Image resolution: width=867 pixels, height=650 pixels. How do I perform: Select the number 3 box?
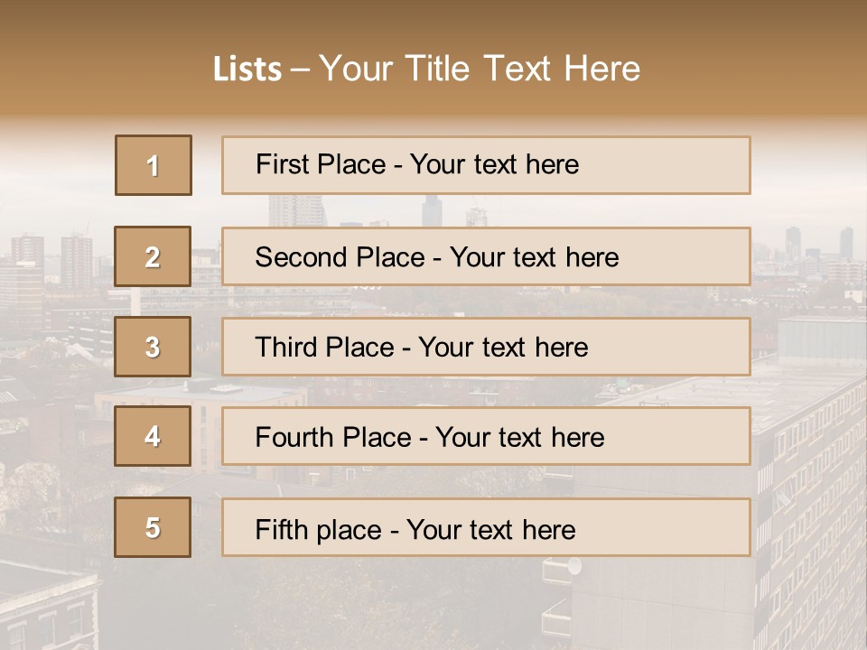pyautogui.click(x=153, y=347)
